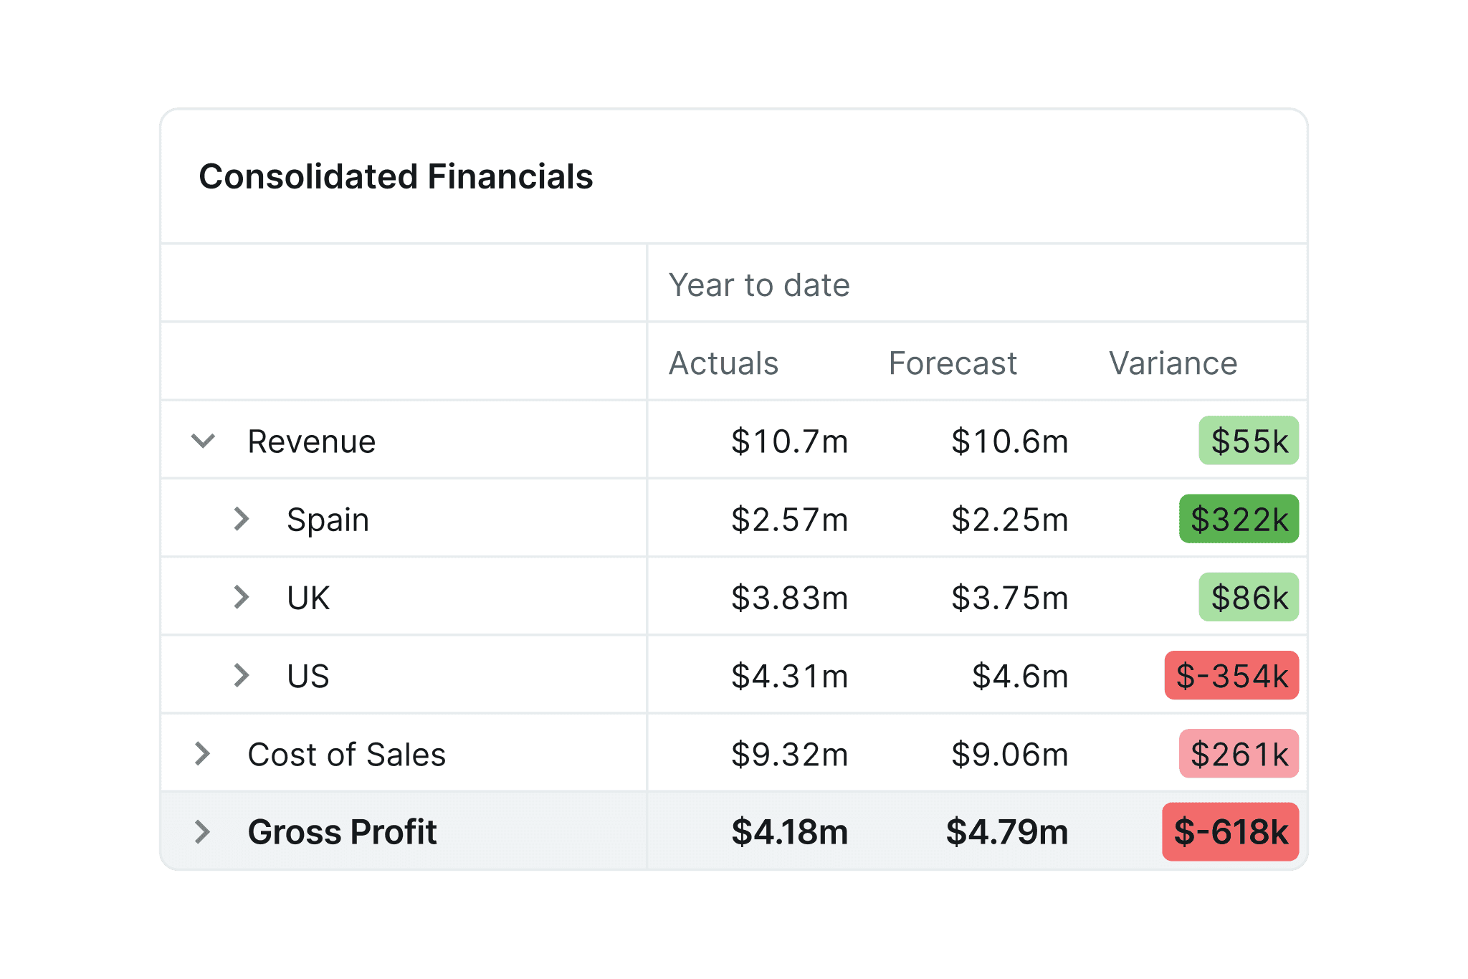Image resolution: width=1468 pixels, height=979 pixels.
Task: Click the Consolidated Financials title
Action: [x=396, y=176]
